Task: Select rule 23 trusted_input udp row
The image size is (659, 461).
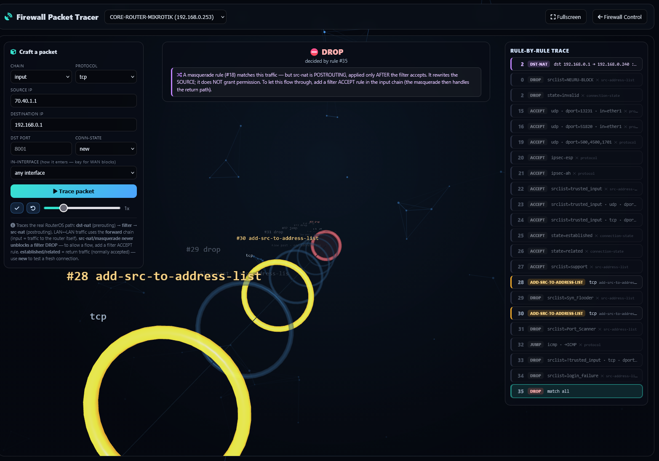Action: click(576, 204)
